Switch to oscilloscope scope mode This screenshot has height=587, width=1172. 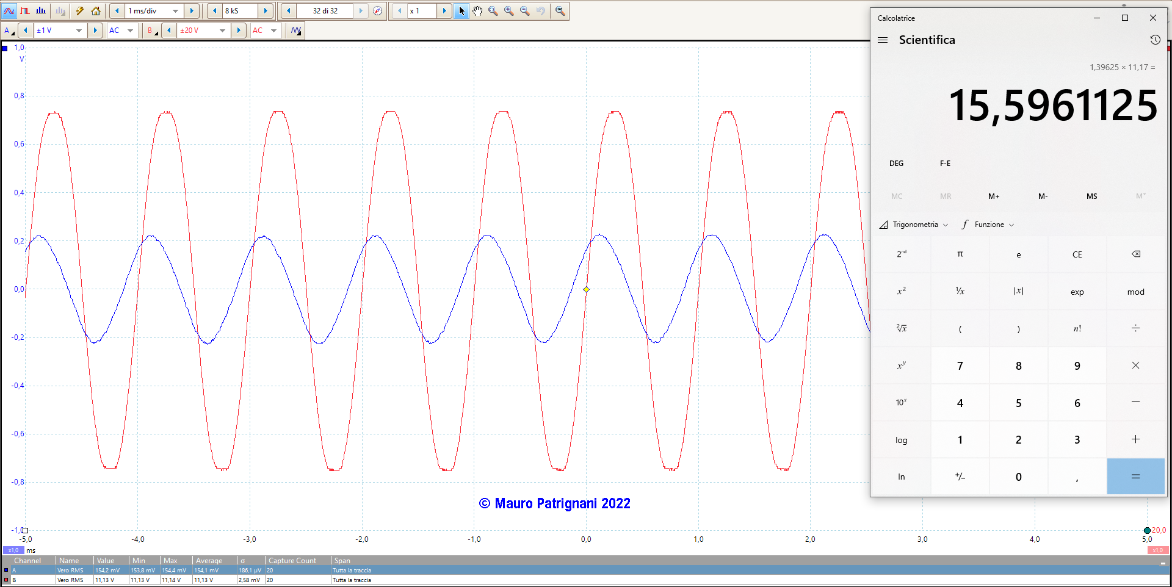[x=9, y=11]
